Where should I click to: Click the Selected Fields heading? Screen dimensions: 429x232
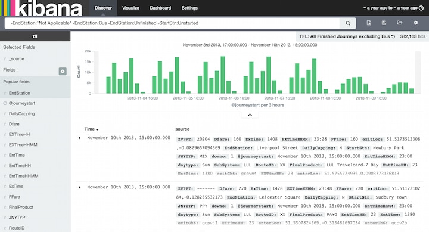[x=19, y=47]
